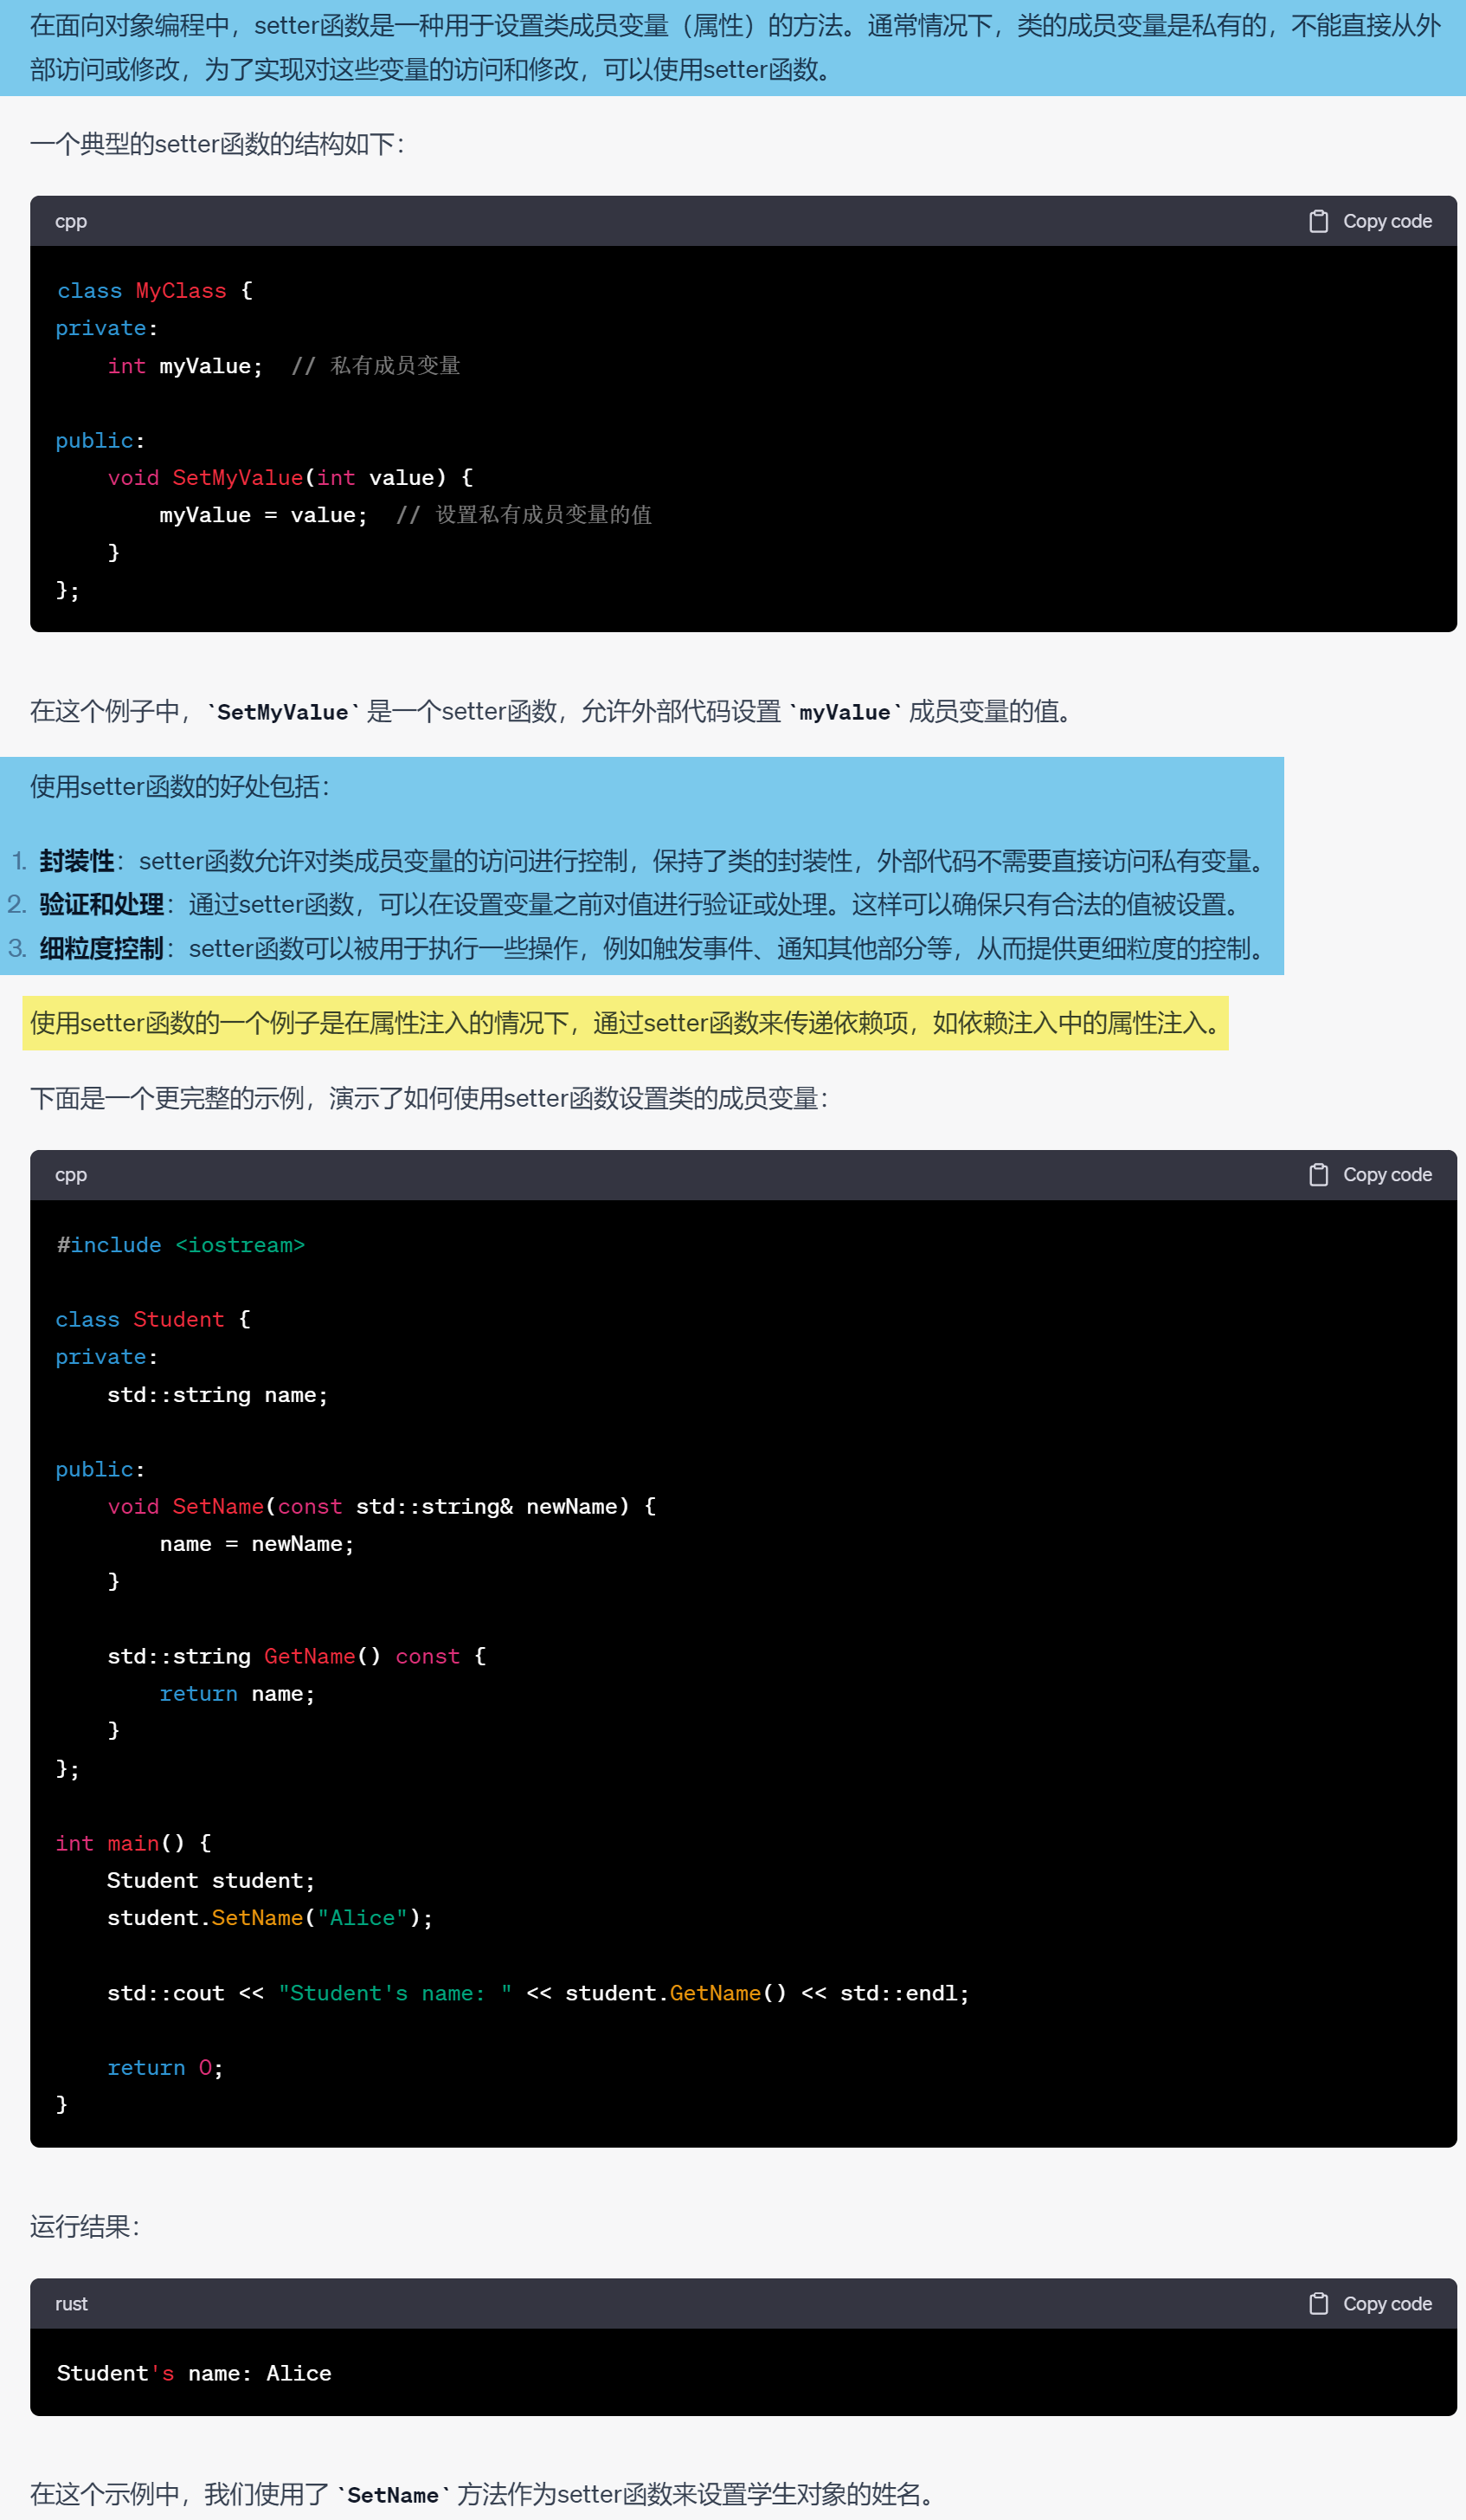Click inline code 'SetMyValue' in paragraph
The height and width of the screenshot is (2520, 1466).
283,712
